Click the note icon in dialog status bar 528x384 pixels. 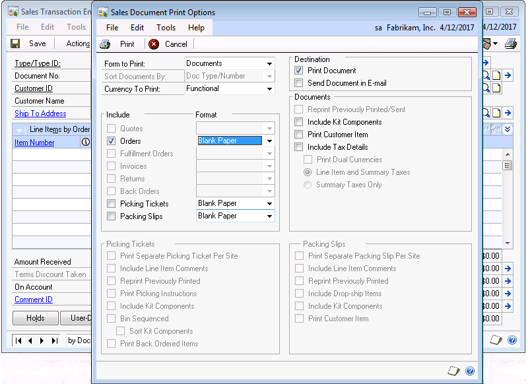point(453,371)
